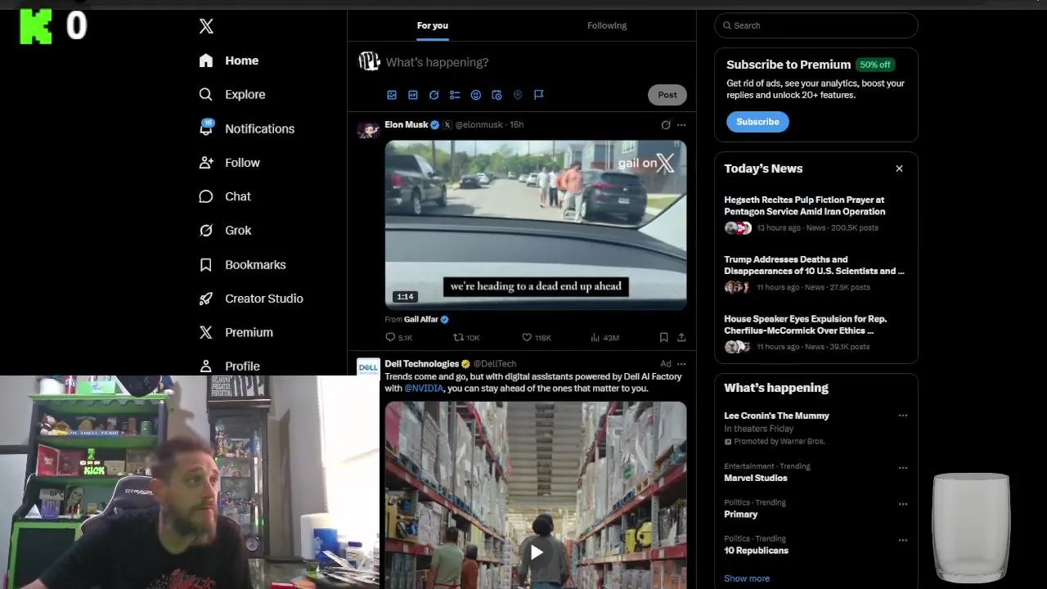
Task: Click Show more under What's happening
Action: click(747, 578)
